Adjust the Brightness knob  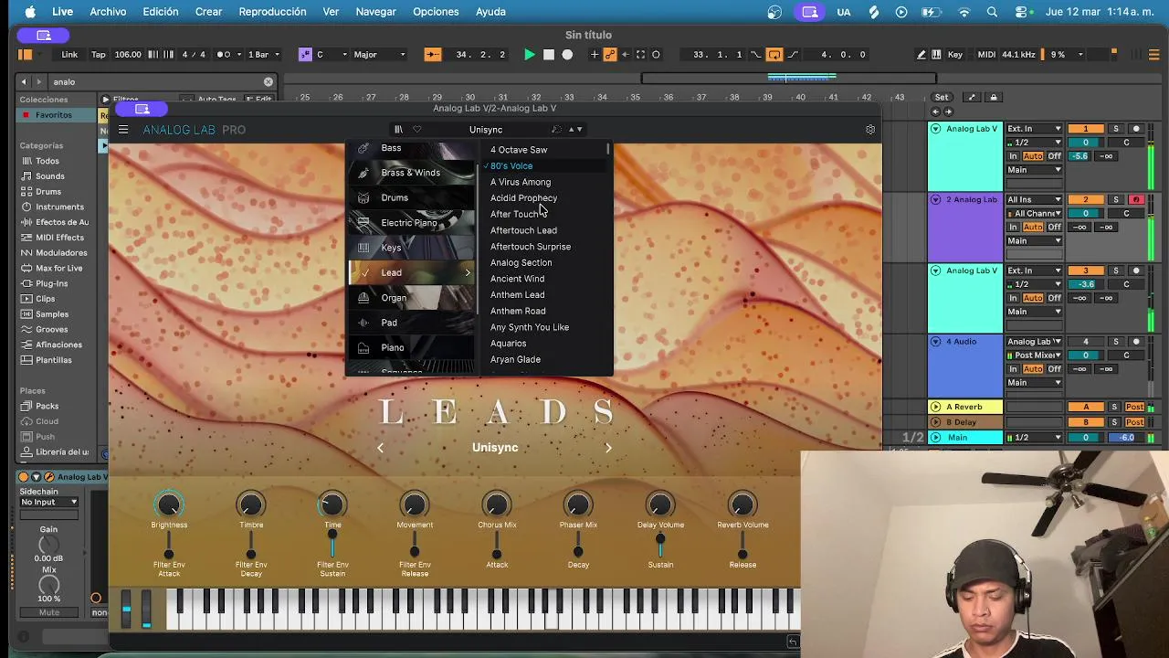coord(169,504)
